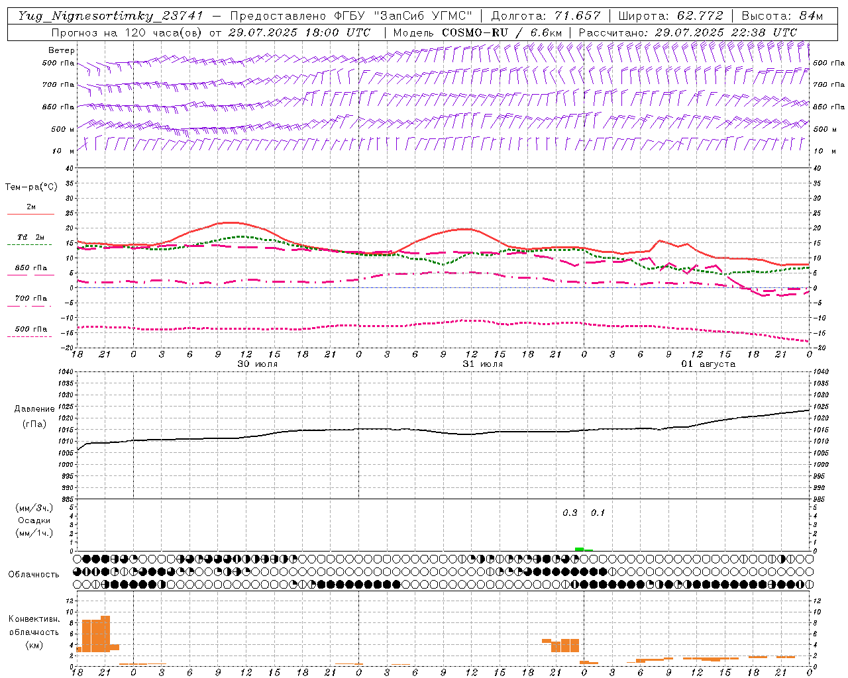Viewport: 848px width, 678px height.
Task: Click the Ветер panel label
Action: tap(61, 50)
